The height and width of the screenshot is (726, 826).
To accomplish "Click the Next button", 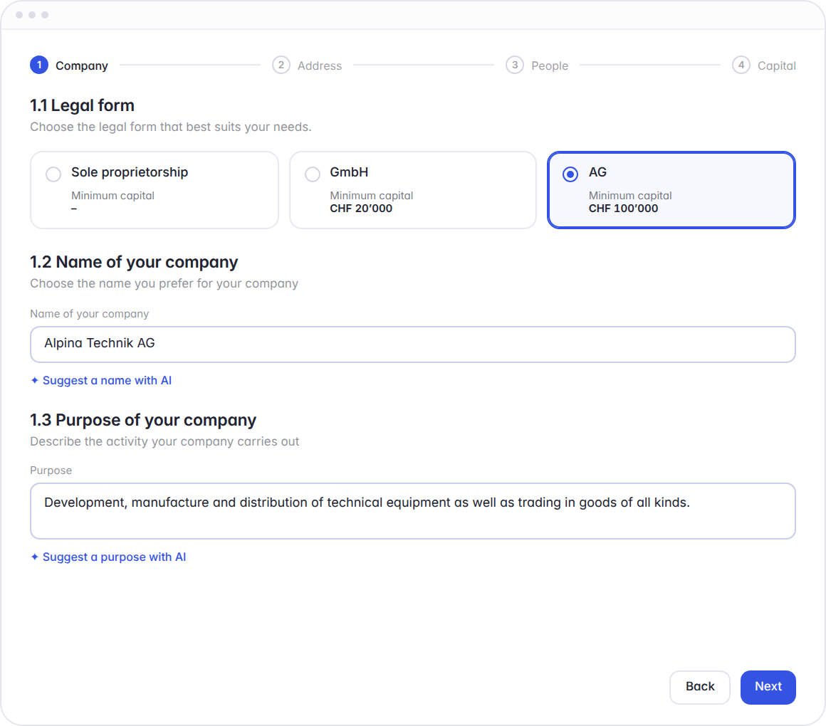I will [768, 687].
